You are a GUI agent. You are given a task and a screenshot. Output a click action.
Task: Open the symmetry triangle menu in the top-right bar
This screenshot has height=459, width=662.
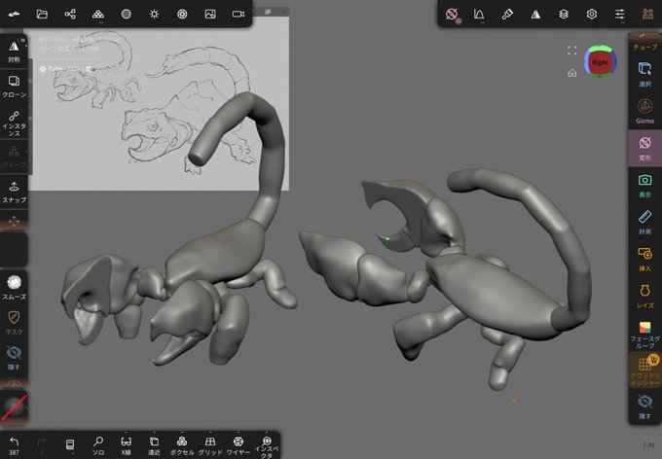coord(535,15)
